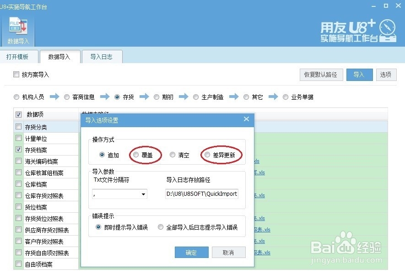Select 清空 operation mode
Image resolution: width=405 pixels, height=274 pixels.
coord(173,155)
